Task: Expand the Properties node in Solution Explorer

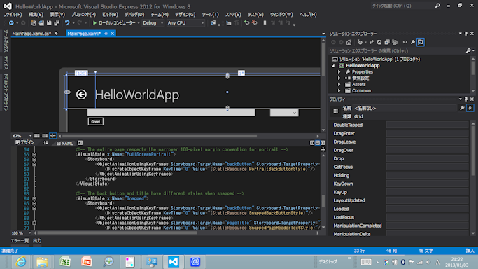Action: point(339,72)
